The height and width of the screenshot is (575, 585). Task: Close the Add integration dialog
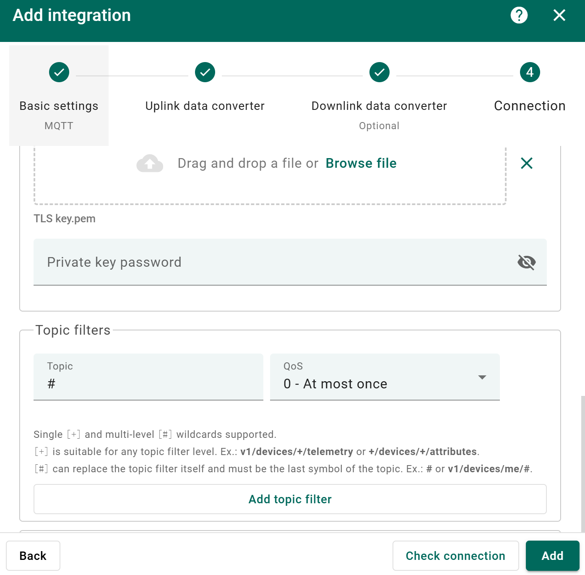[x=559, y=16]
